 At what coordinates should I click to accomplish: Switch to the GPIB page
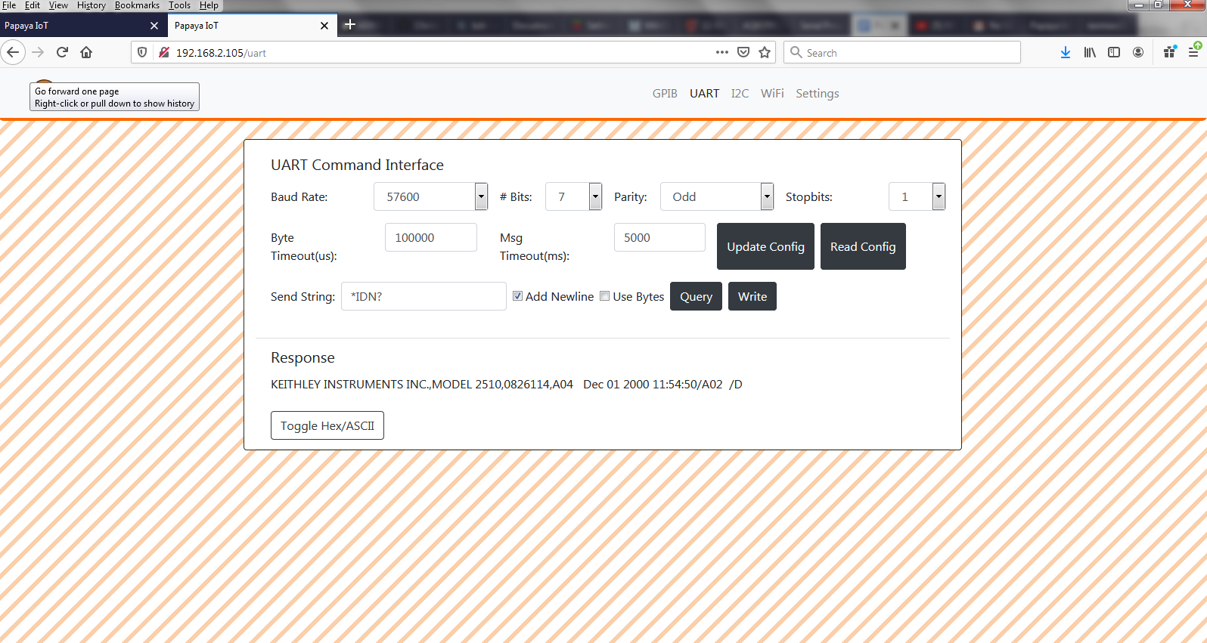tap(665, 94)
